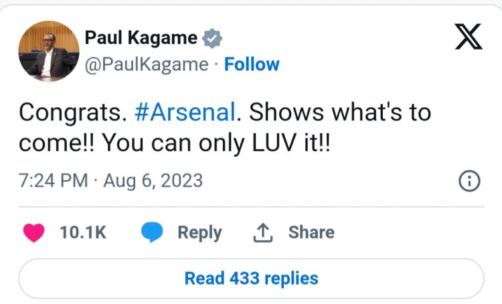Open Read 433 replies
The image size is (502, 304).
(251, 277)
